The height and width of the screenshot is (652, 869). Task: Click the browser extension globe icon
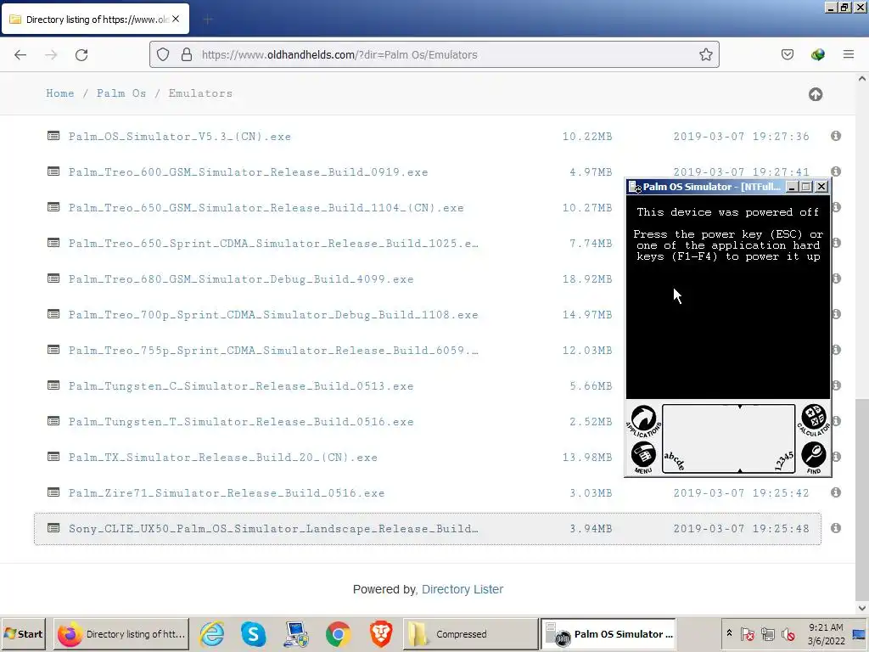[x=817, y=54]
